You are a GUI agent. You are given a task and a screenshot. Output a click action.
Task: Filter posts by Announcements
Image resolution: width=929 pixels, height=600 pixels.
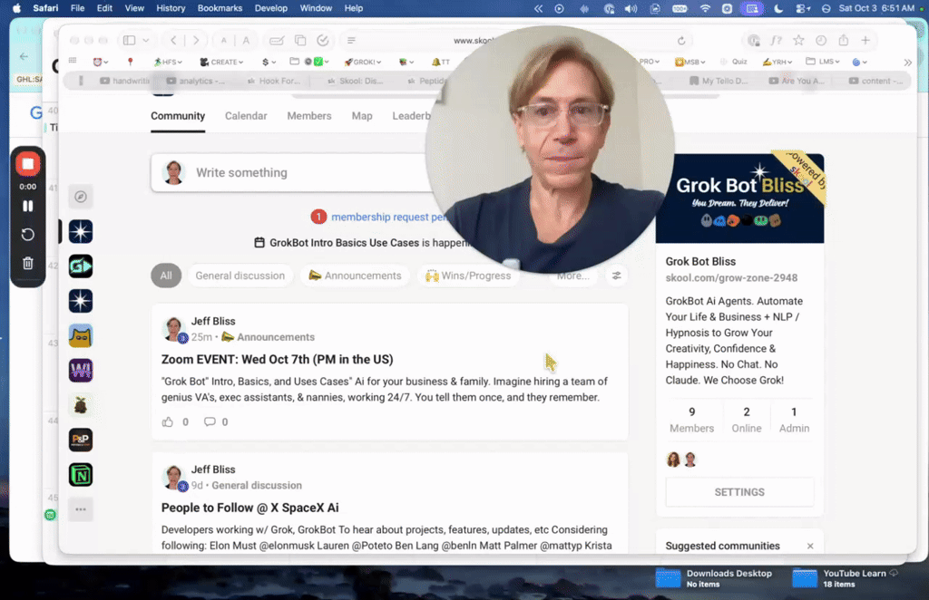click(355, 276)
